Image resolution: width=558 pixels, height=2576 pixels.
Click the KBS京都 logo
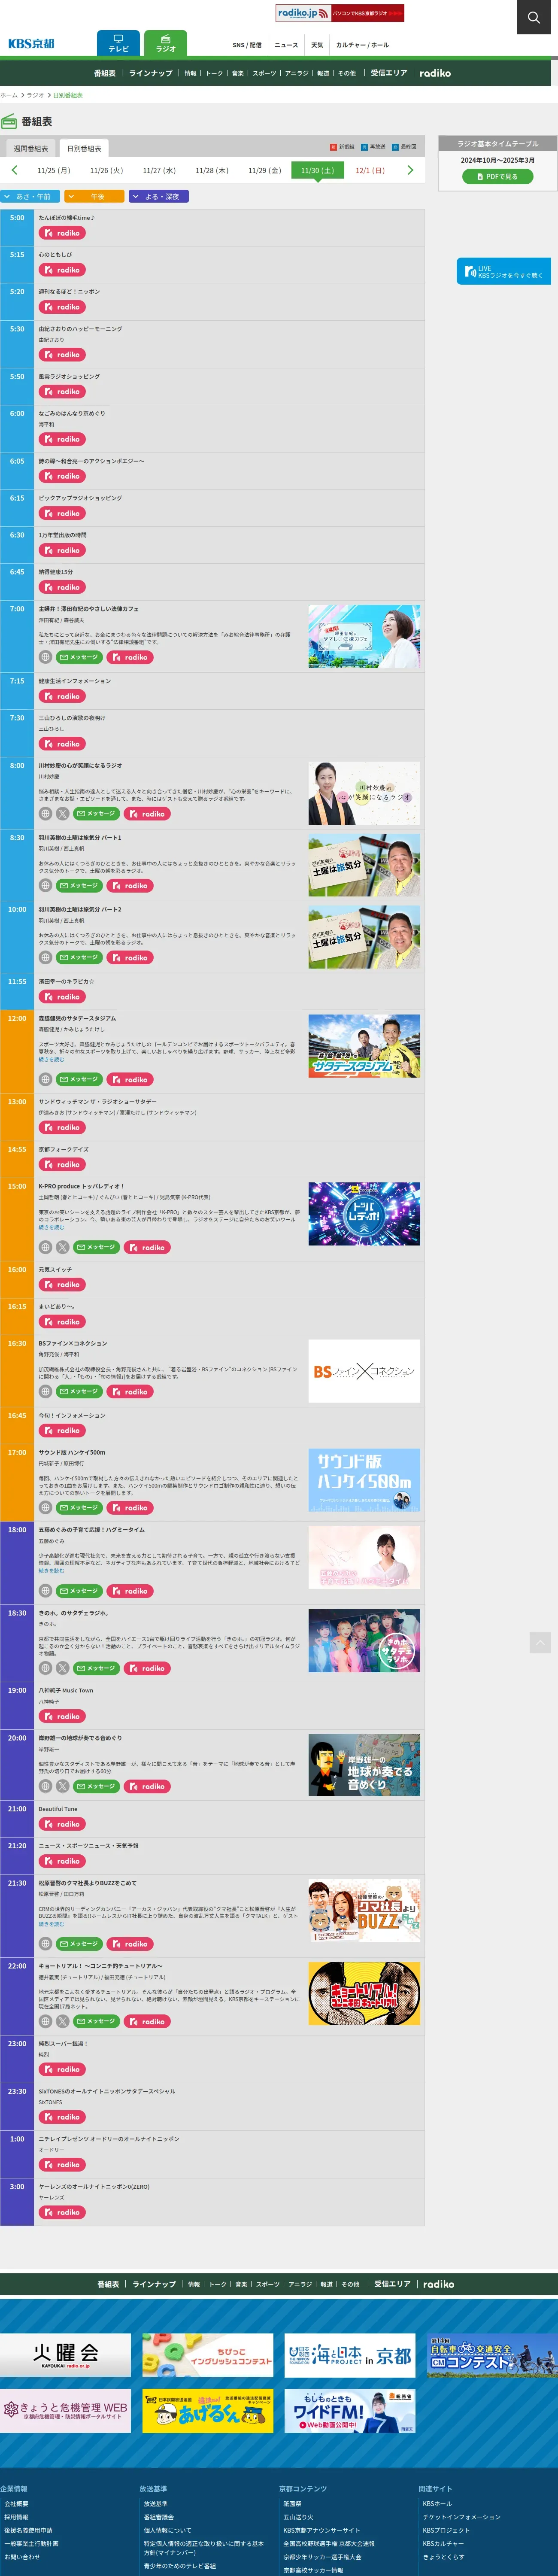pyautogui.click(x=31, y=44)
